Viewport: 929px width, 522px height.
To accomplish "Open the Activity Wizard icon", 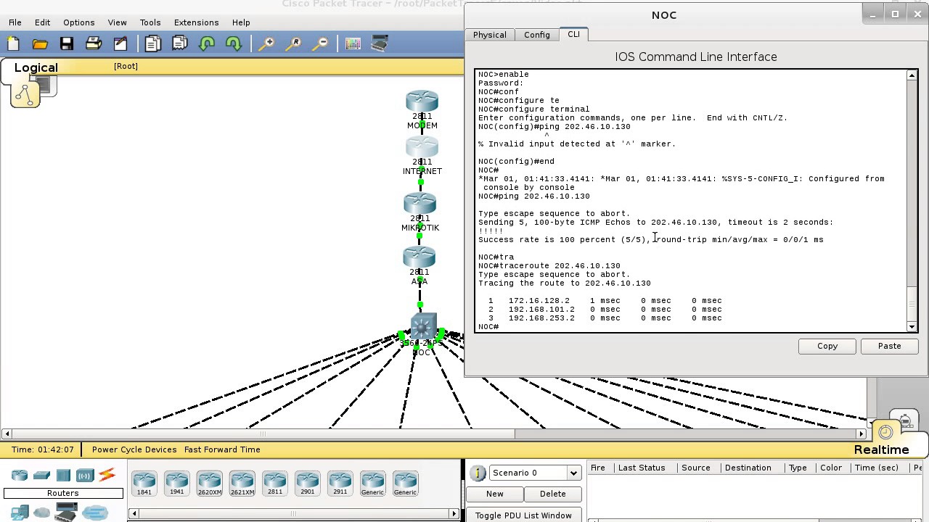I will (120, 44).
